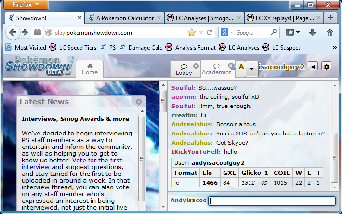
Task: Click the creatim username in chat
Action: (x=184, y=115)
